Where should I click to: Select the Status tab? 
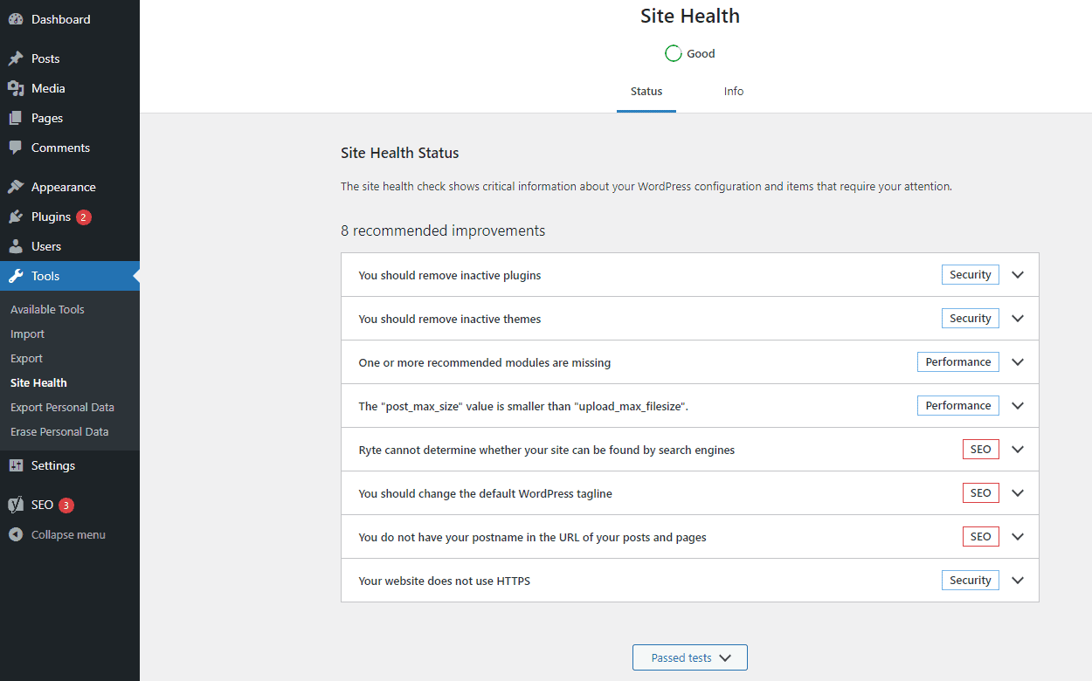coord(646,91)
